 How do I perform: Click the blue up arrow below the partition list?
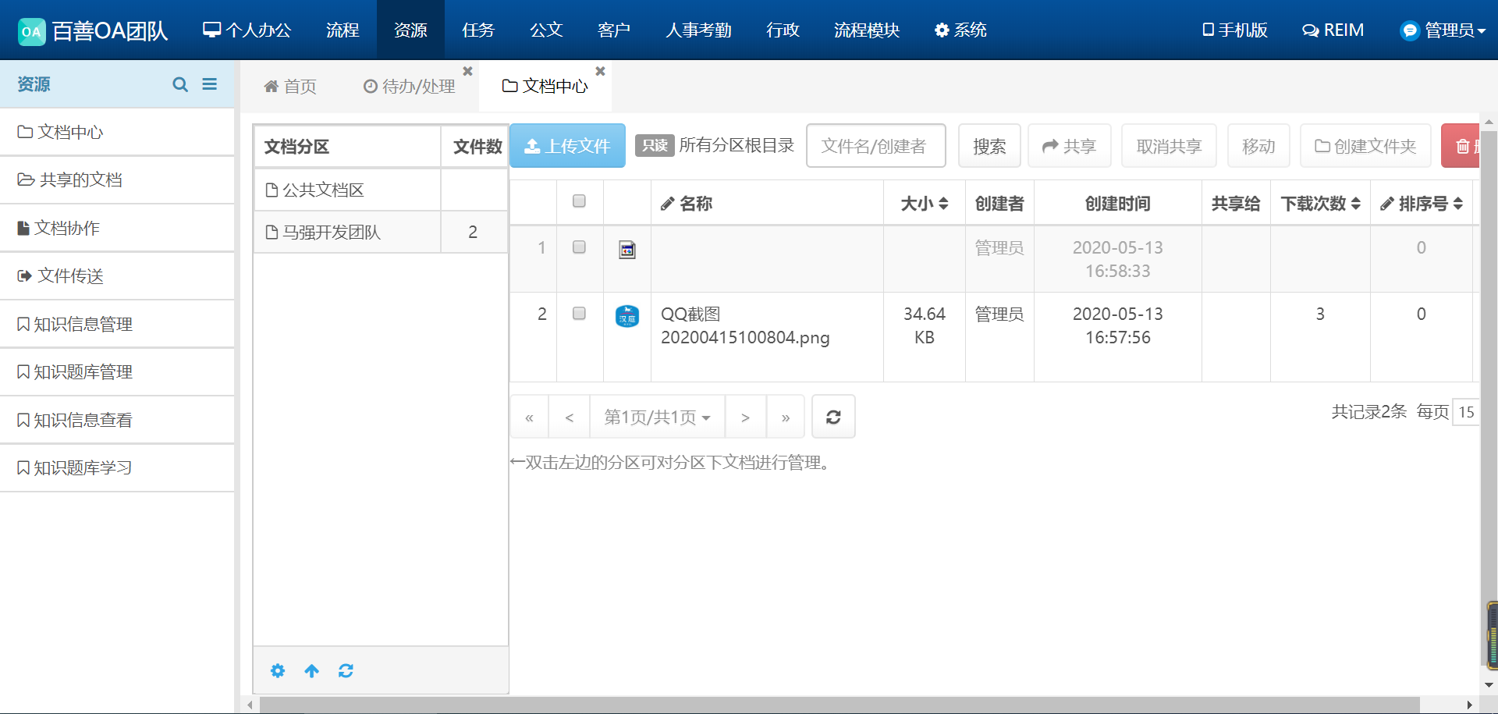coord(311,671)
